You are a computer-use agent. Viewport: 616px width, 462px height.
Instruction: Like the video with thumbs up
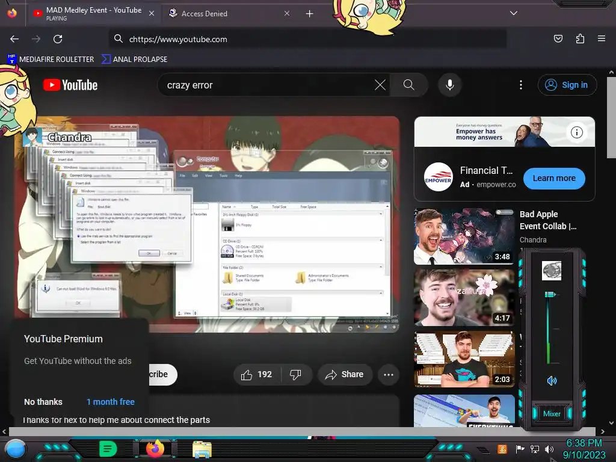[x=257, y=374]
